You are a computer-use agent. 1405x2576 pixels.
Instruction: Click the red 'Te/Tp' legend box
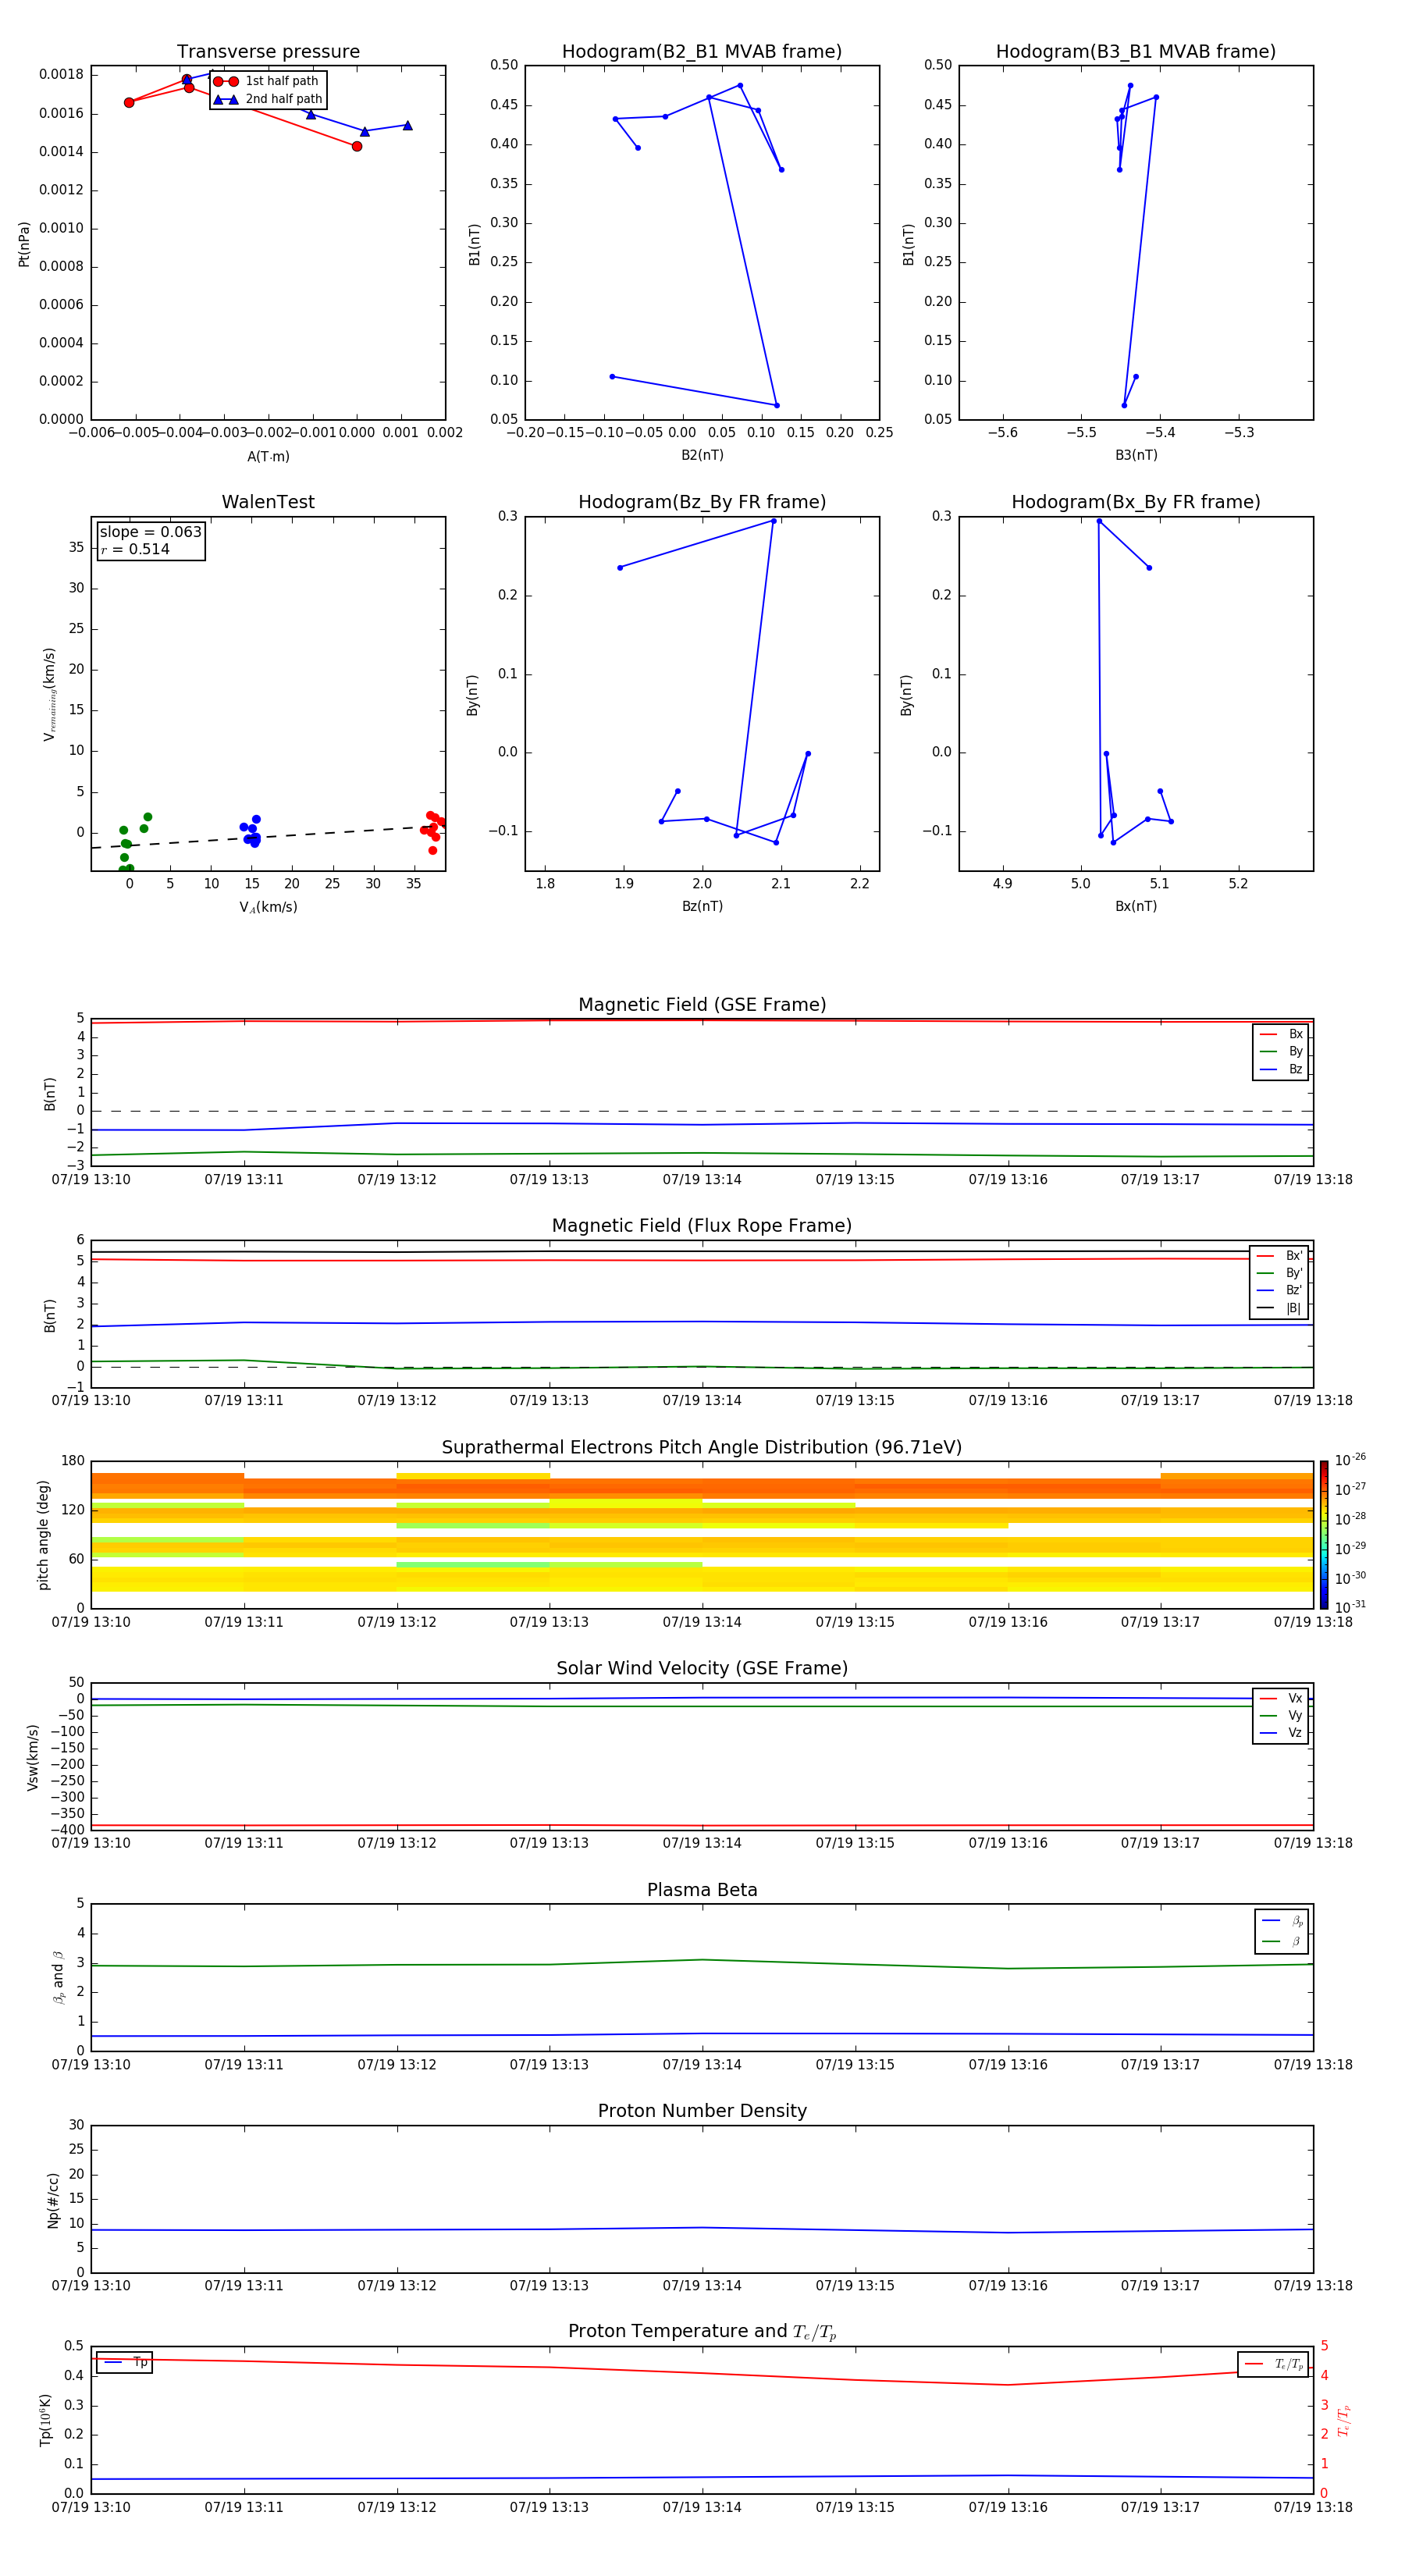pyautogui.click(x=1273, y=2364)
